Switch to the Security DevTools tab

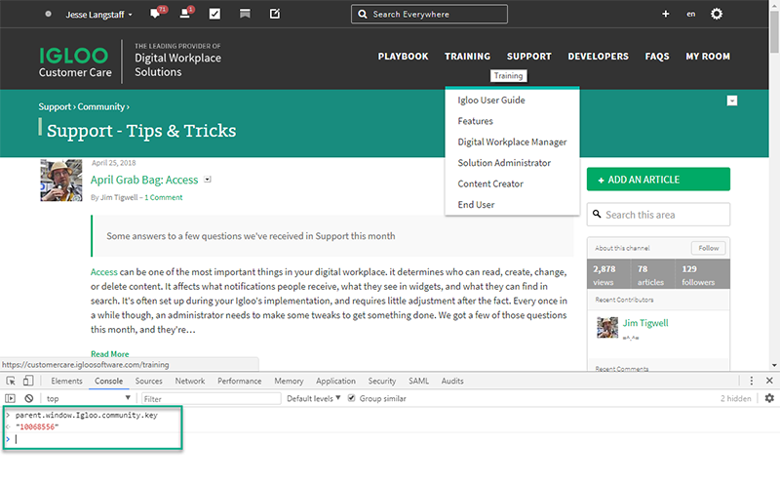click(x=382, y=381)
